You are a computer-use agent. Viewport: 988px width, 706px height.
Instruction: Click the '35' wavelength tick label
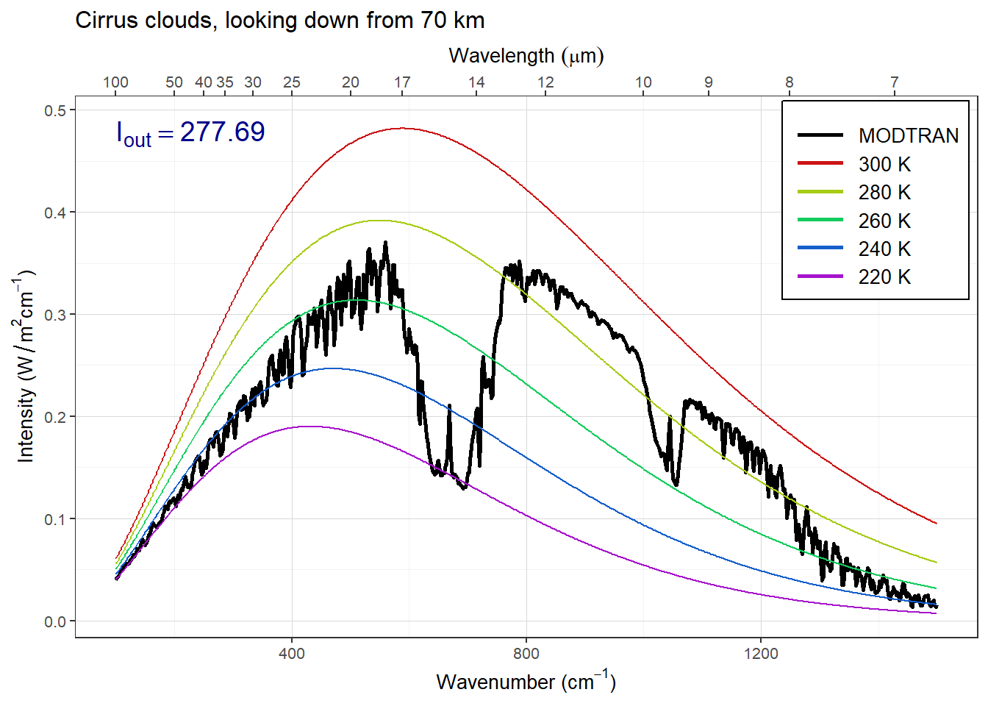pos(225,82)
